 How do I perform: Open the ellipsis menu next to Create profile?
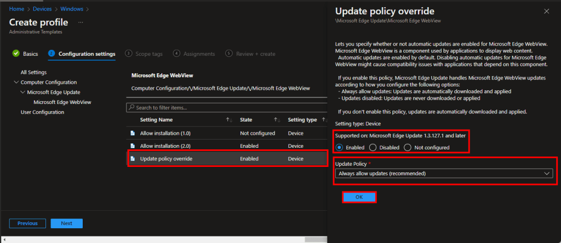coord(81,22)
